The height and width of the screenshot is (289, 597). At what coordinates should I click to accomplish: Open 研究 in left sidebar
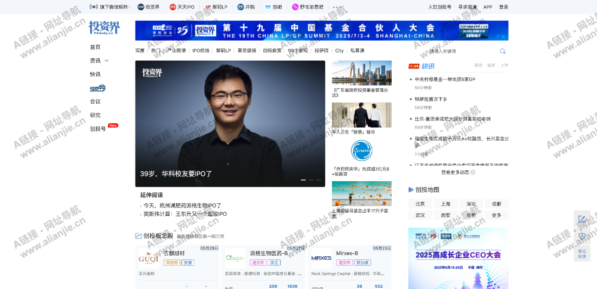coord(95,115)
